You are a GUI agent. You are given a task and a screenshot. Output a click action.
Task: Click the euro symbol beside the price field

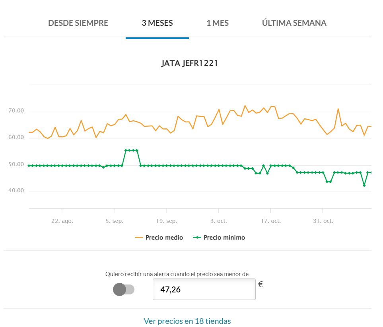pos(261,284)
